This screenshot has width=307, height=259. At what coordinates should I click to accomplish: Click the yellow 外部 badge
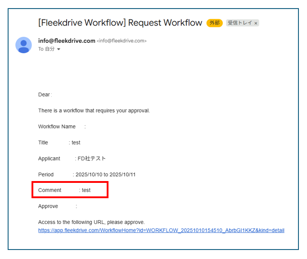click(x=214, y=23)
